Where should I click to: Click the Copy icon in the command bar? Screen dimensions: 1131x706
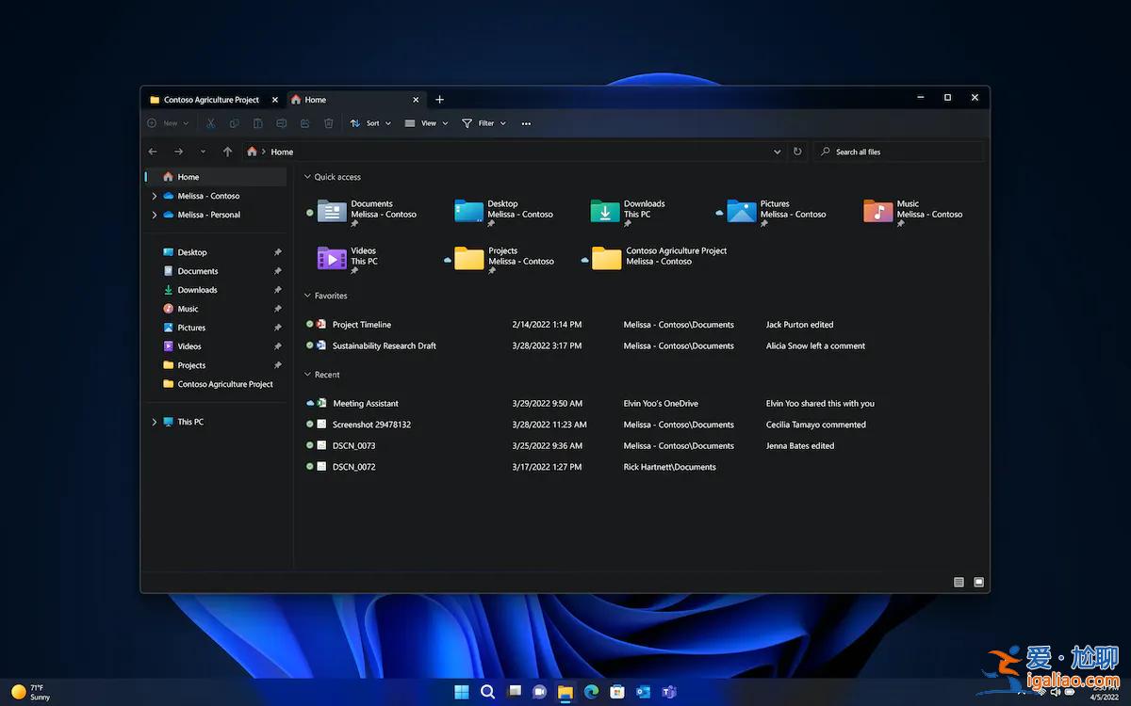coord(234,122)
